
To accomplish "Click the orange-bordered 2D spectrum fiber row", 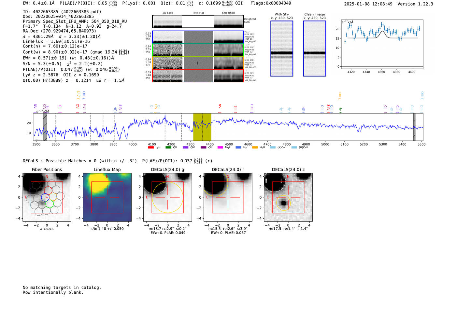I will 198,63.
